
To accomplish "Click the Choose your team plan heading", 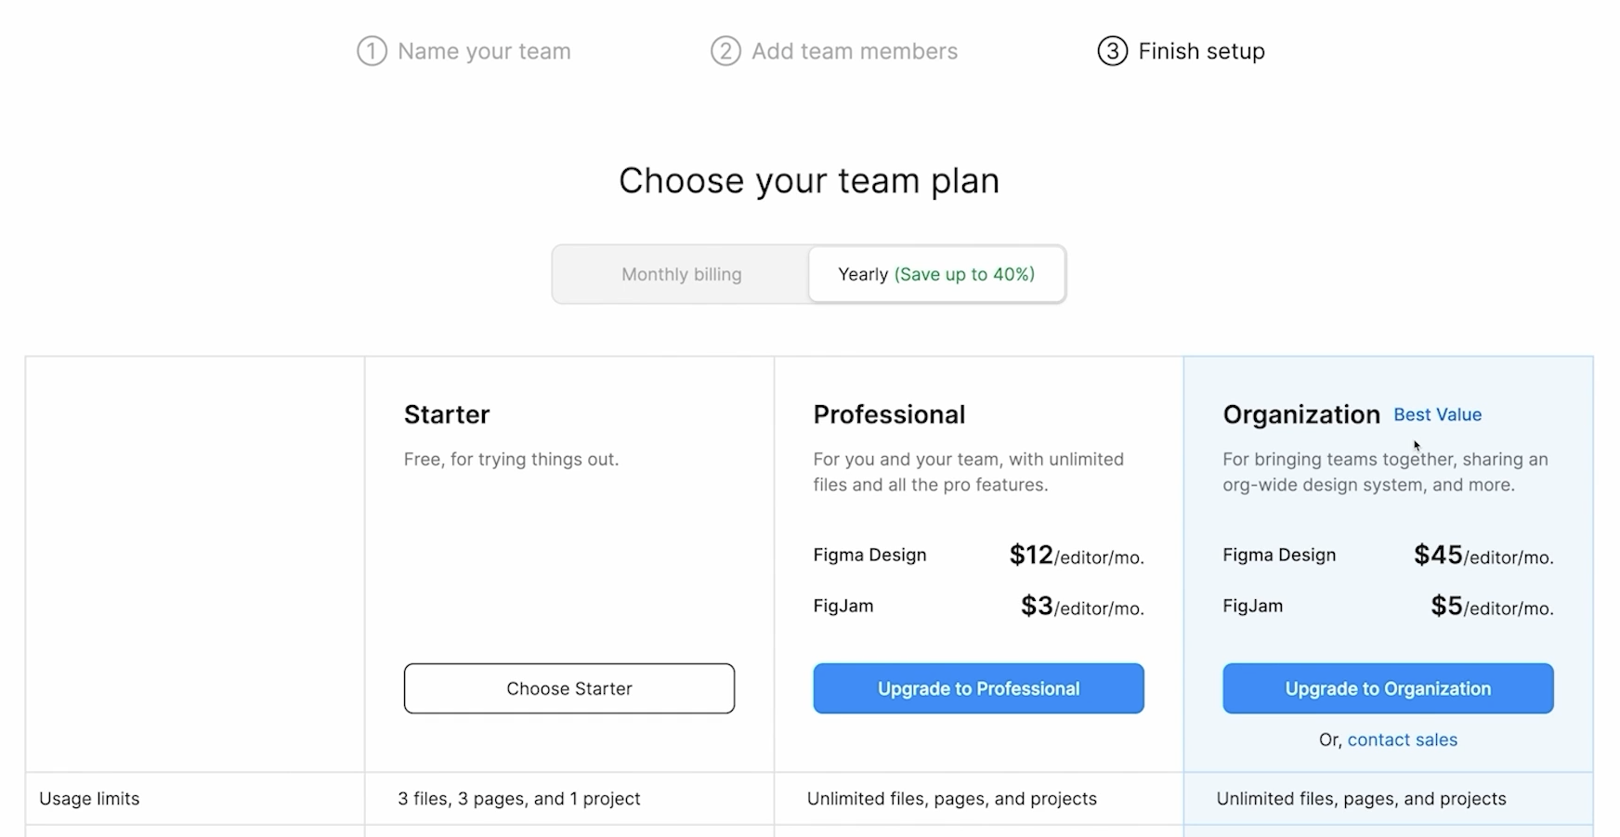I will (x=809, y=180).
